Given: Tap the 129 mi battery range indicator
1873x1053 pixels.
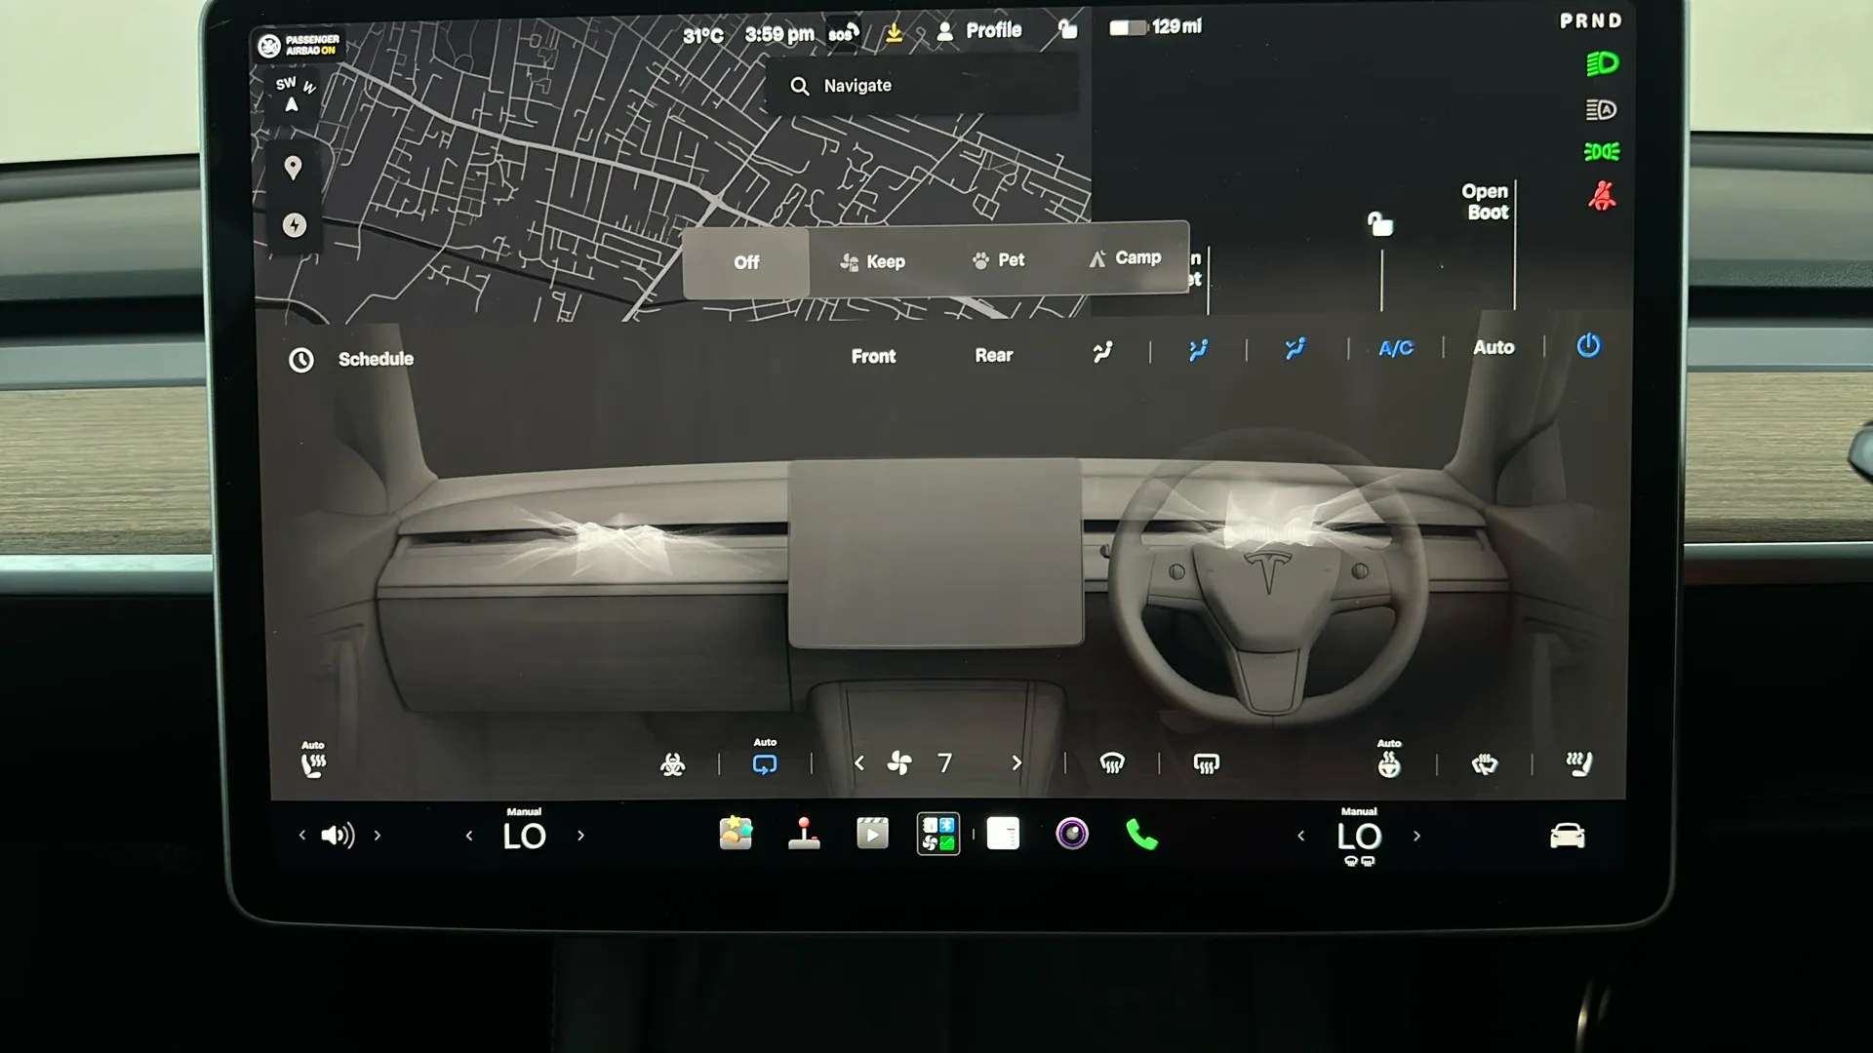Looking at the screenshot, I should tap(1155, 27).
